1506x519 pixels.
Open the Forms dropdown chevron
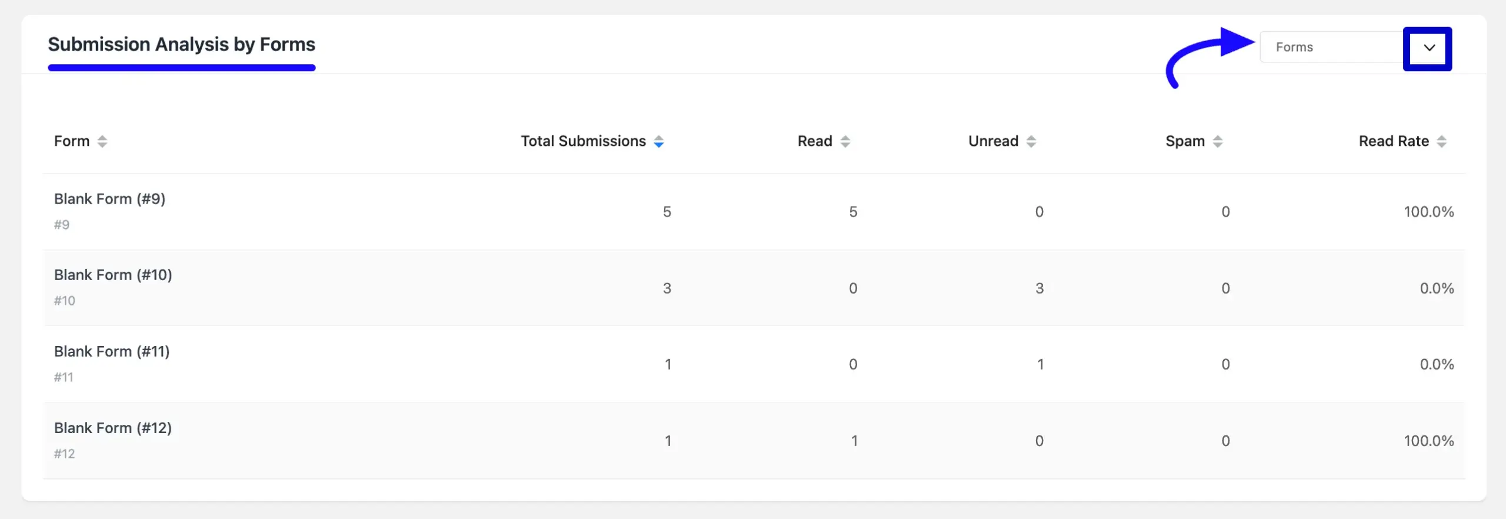[1429, 48]
